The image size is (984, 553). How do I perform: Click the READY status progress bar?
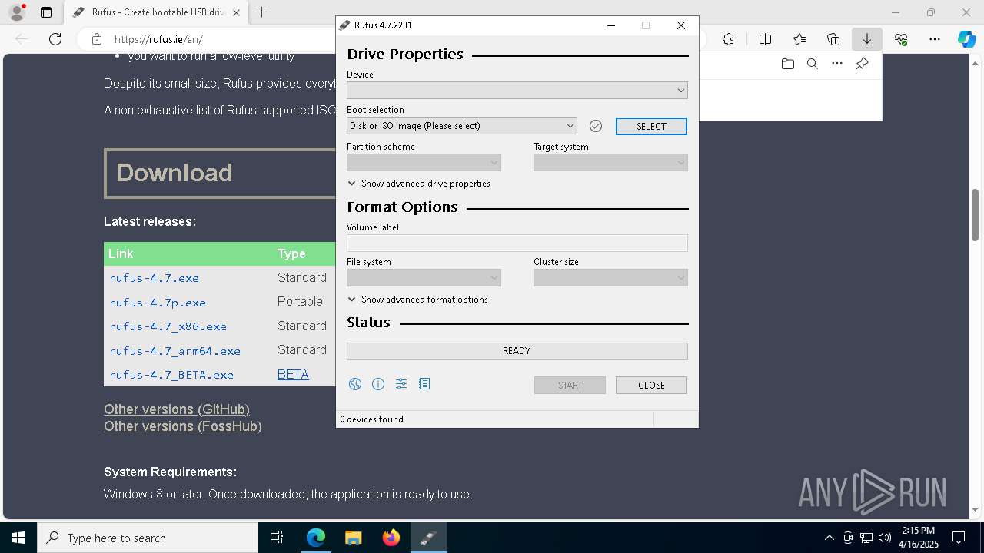517,351
